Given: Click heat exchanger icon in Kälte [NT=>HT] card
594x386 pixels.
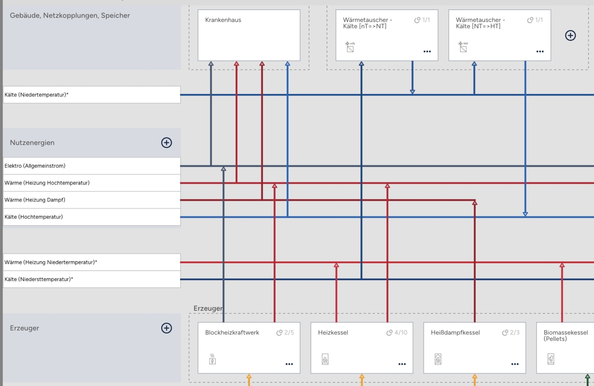Looking at the screenshot, I should coord(463,48).
